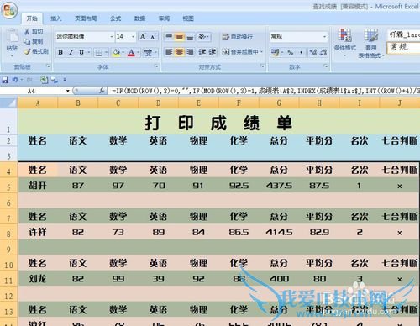This screenshot has width=420, height=326.
Task: Click the Decrease Indent icon
Action: (202, 52)
